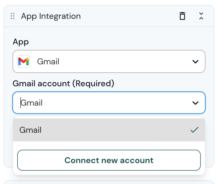The height and width of the screenshot is (184, 219).
Task: Click the Gmail text in App selector
Action: click(x=48, y=62)
